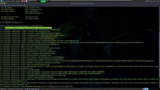Click pmdenhartogtimmerwerken osint-tools-2021 link
Viewport: 160px width, 90px height.
tap(47, 86)
